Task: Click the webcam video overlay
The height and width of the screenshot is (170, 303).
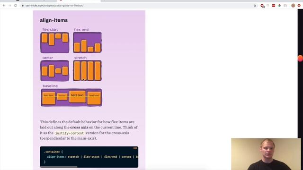Action: coord(266,154)
